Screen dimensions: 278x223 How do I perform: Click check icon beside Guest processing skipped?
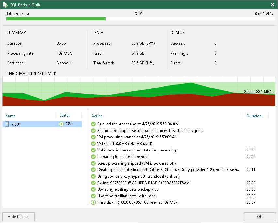tap(93, 163)
